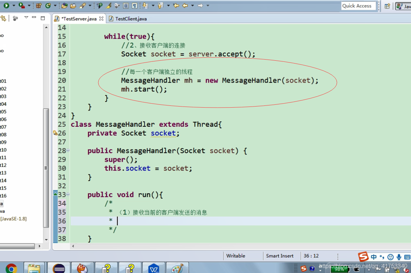Click into the Quick Access field
The height and width of the screenshot is (273, 411).
[x=358, y=6]
